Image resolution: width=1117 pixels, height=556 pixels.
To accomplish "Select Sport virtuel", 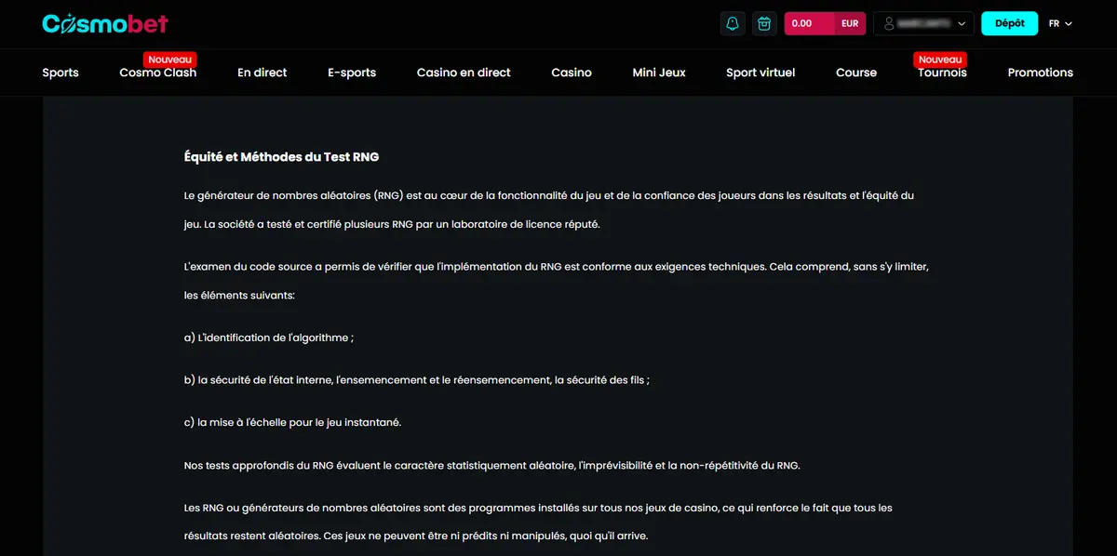I will [x=760, y=73].
